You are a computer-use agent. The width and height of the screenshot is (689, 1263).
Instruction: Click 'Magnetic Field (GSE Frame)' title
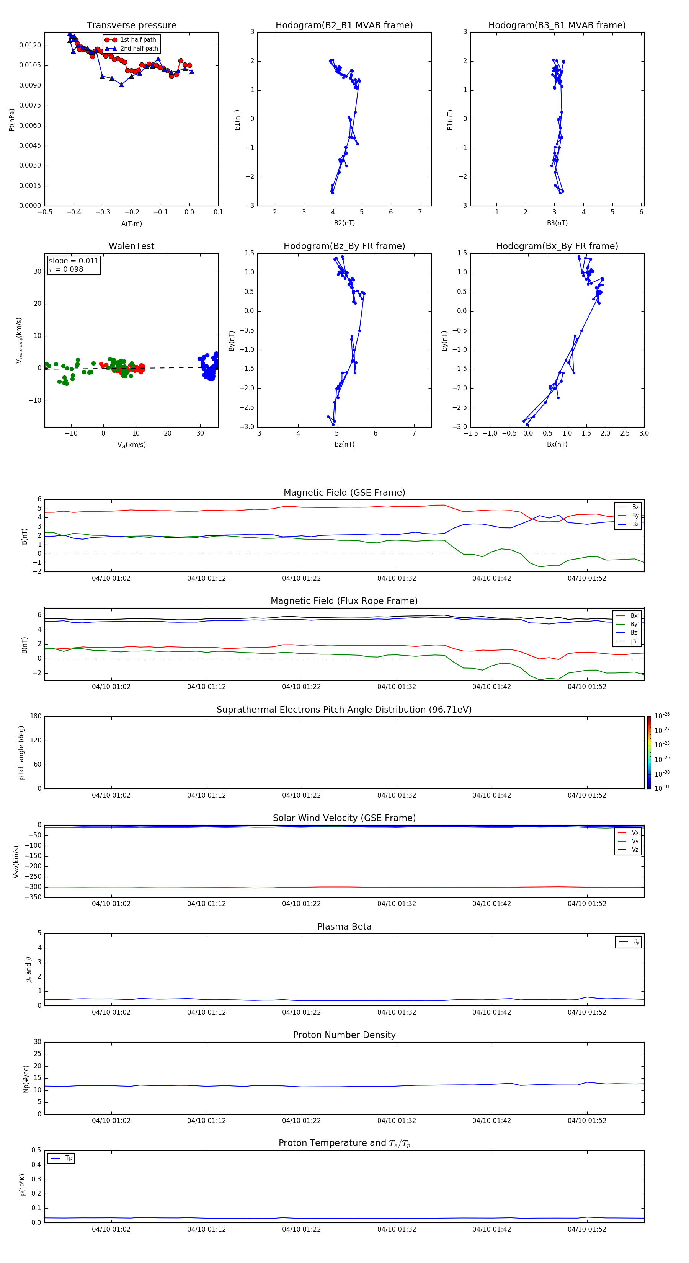344,493
